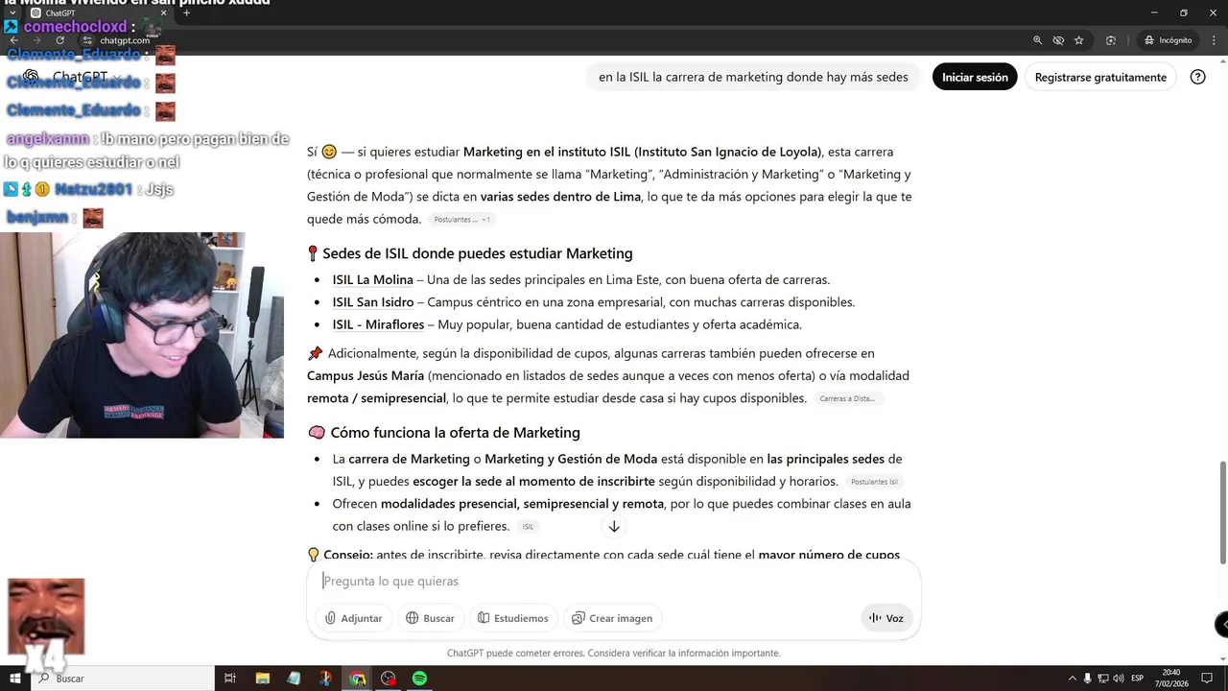Open the Chrome three-dot menu
Screen dimensions: 1228x691
pos(1213,40)
